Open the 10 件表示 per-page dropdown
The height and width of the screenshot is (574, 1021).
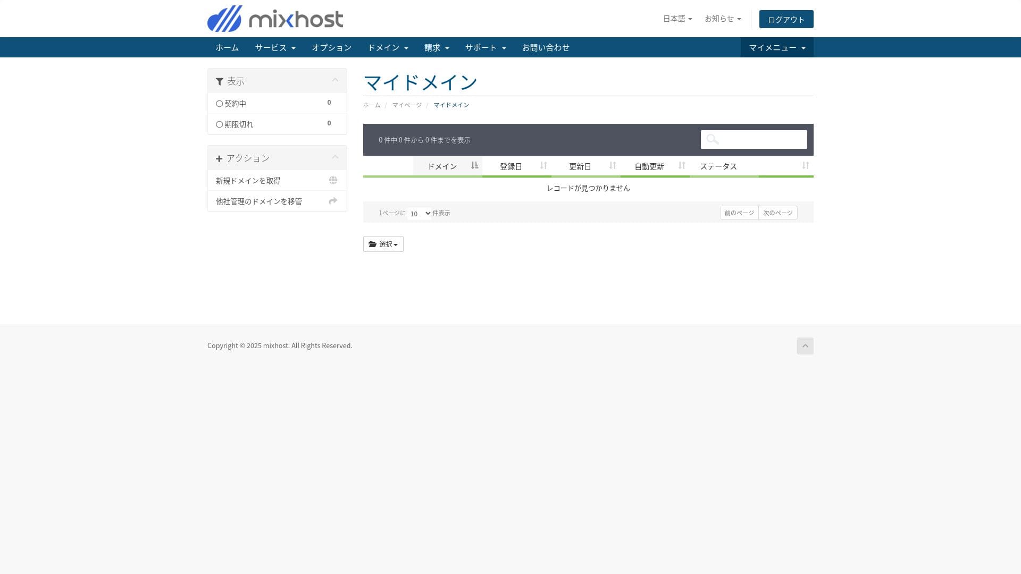coord(419,214)
